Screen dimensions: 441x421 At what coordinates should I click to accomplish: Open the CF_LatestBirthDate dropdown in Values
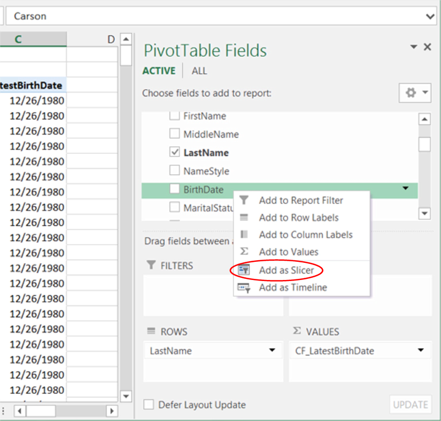[421, 350]
